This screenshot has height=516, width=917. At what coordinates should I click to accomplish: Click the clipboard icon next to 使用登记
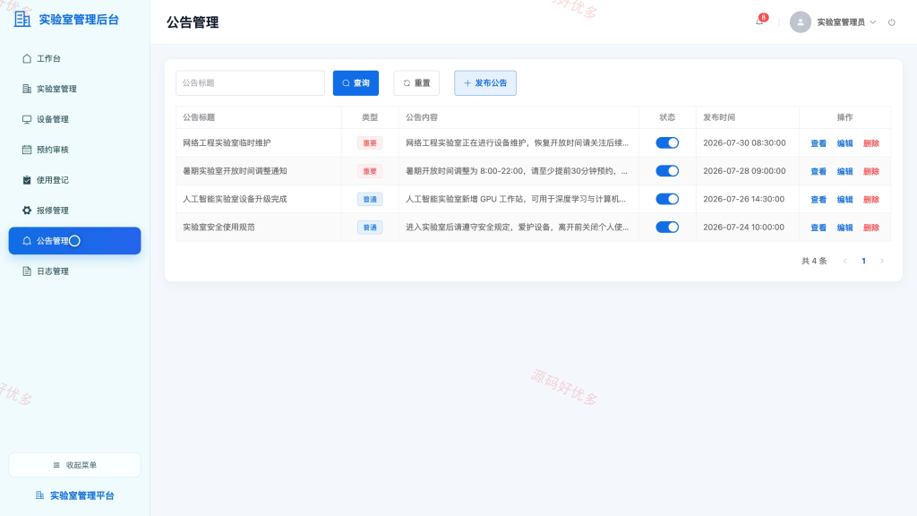(x=27, y=180)
